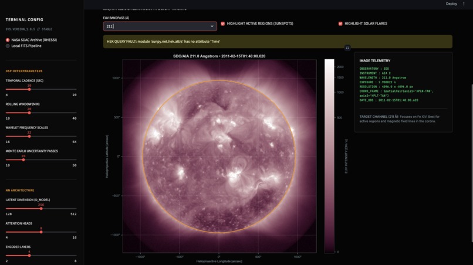Screen dimensions: 473x265
Task: Adjust the Monte Carlo Uncertainty Passes slider
Action: (23, 160)
